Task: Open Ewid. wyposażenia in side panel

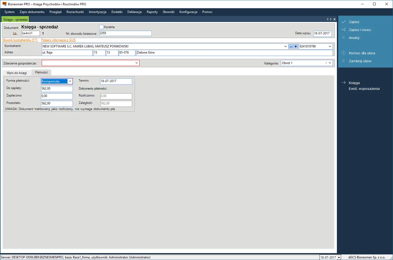Action: click(x=364, y=89)
